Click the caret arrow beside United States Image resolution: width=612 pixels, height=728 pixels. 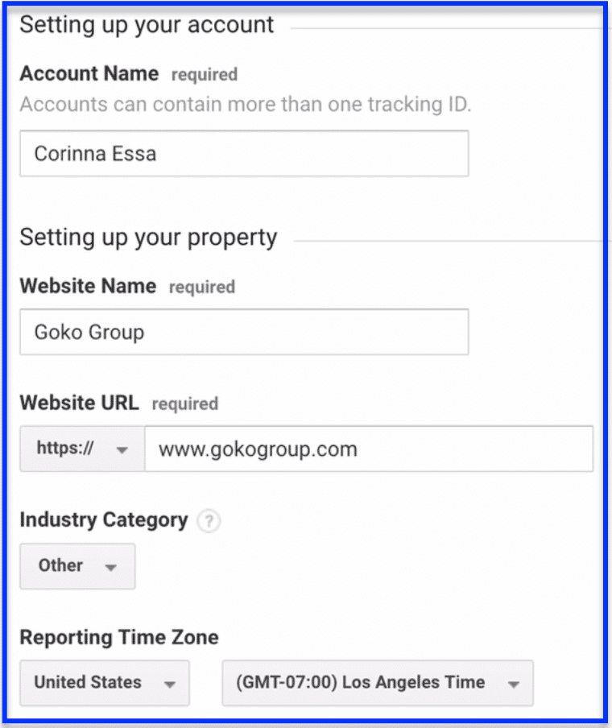pos(169,684)
